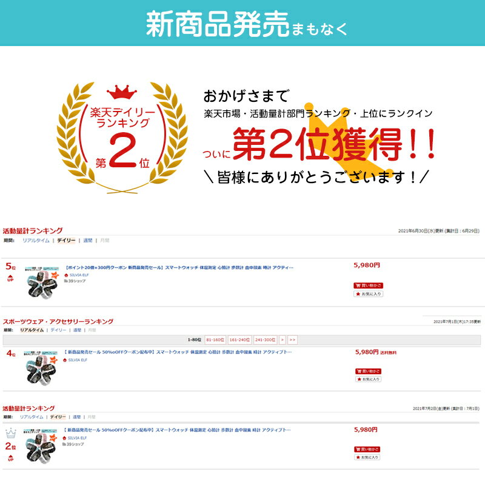
Task: Click the red crown on ranking laurel badge
Action: 122,92
